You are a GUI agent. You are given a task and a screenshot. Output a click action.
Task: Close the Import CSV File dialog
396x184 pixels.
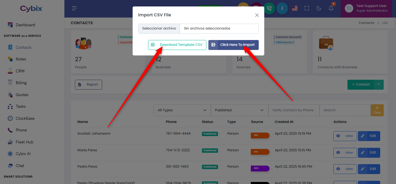point(257,15)
